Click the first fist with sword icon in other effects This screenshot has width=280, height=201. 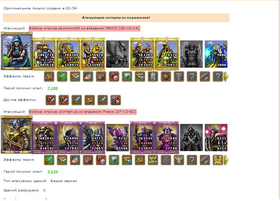coord(51,100)
